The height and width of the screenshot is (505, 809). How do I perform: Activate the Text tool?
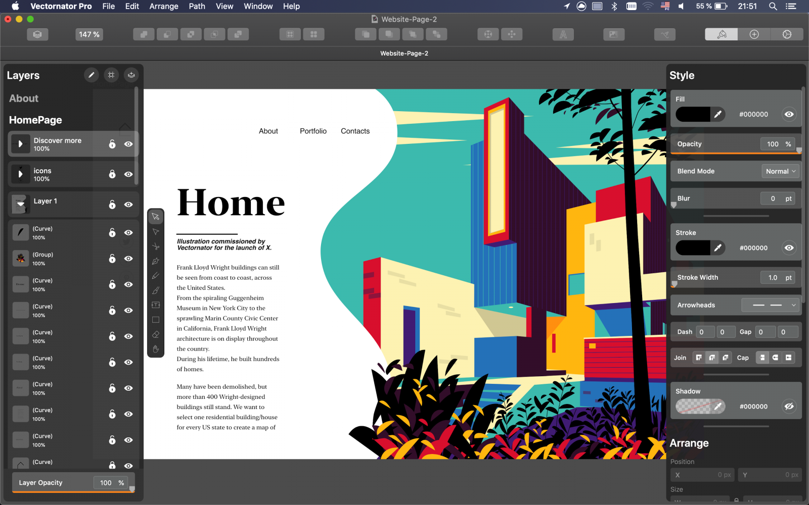pyautogui.click(x=156, y=305)
